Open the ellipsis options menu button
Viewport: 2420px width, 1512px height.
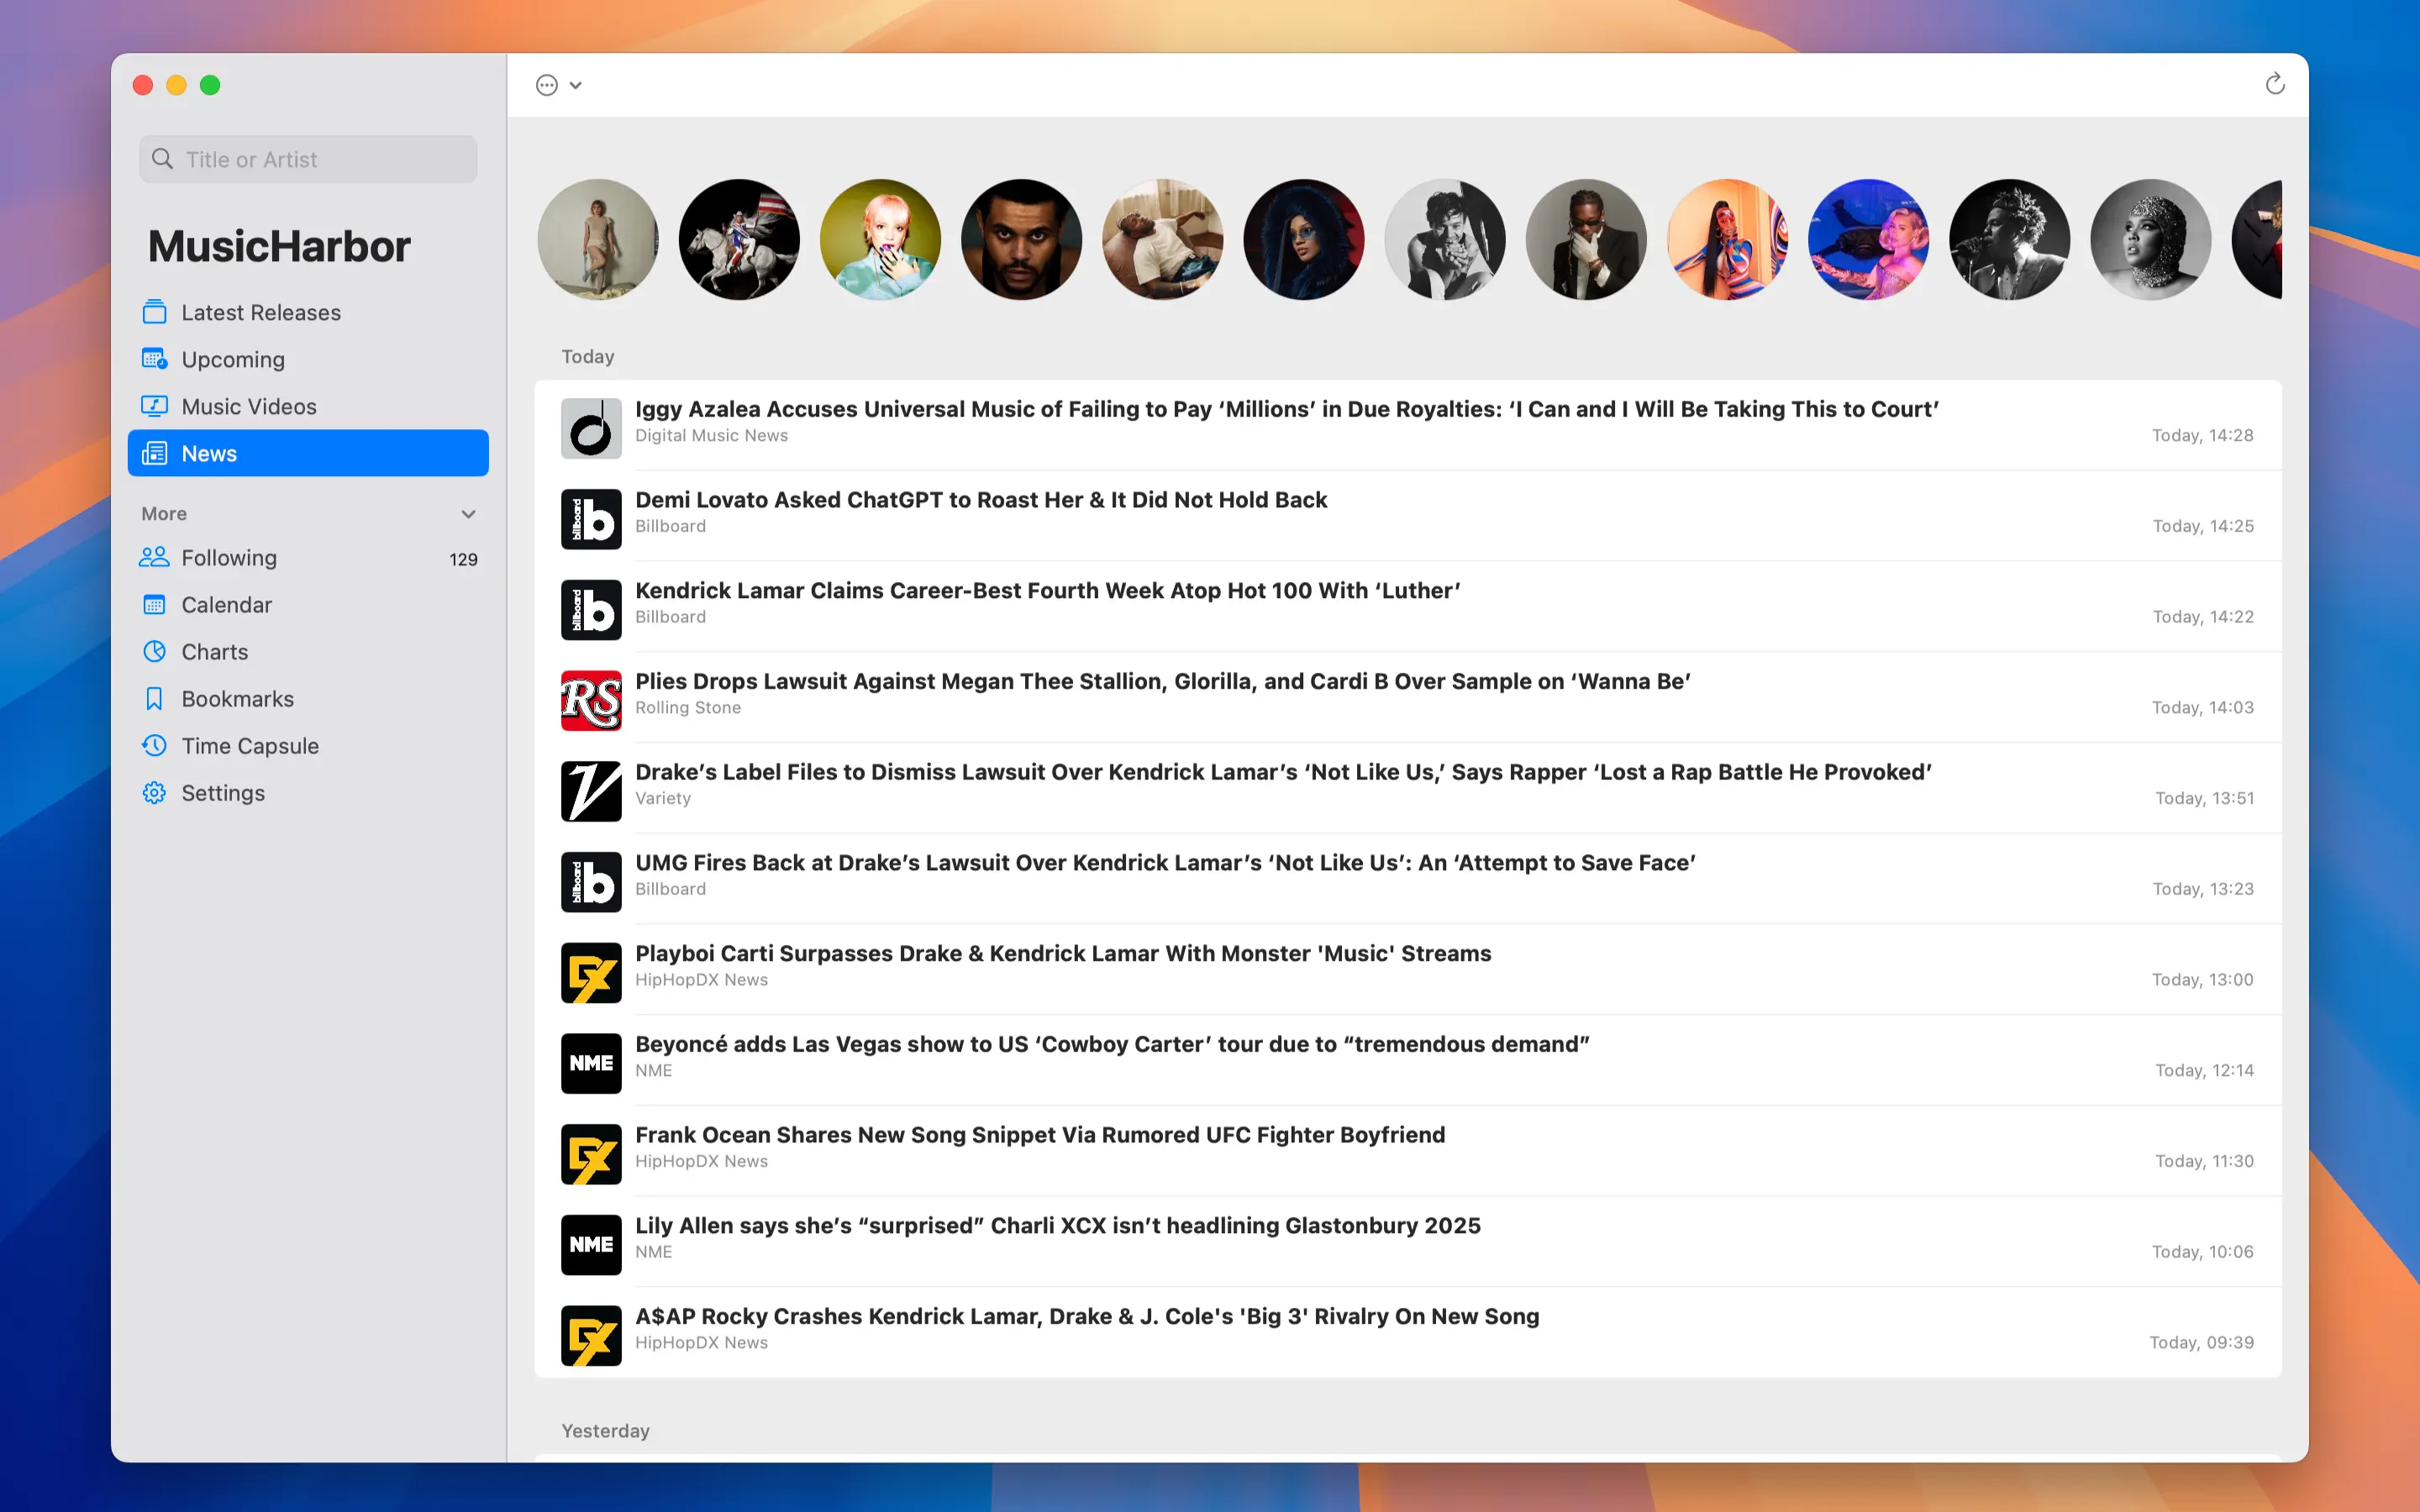coord(547,85)
